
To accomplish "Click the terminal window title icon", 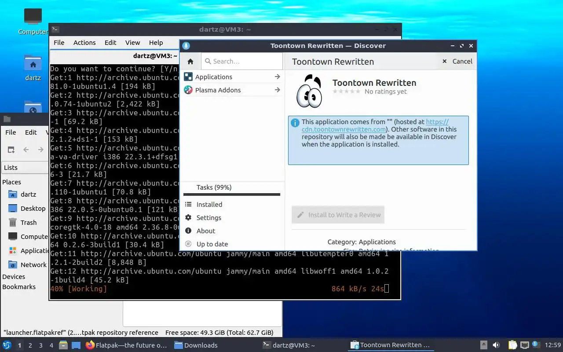I will (55, 29).
